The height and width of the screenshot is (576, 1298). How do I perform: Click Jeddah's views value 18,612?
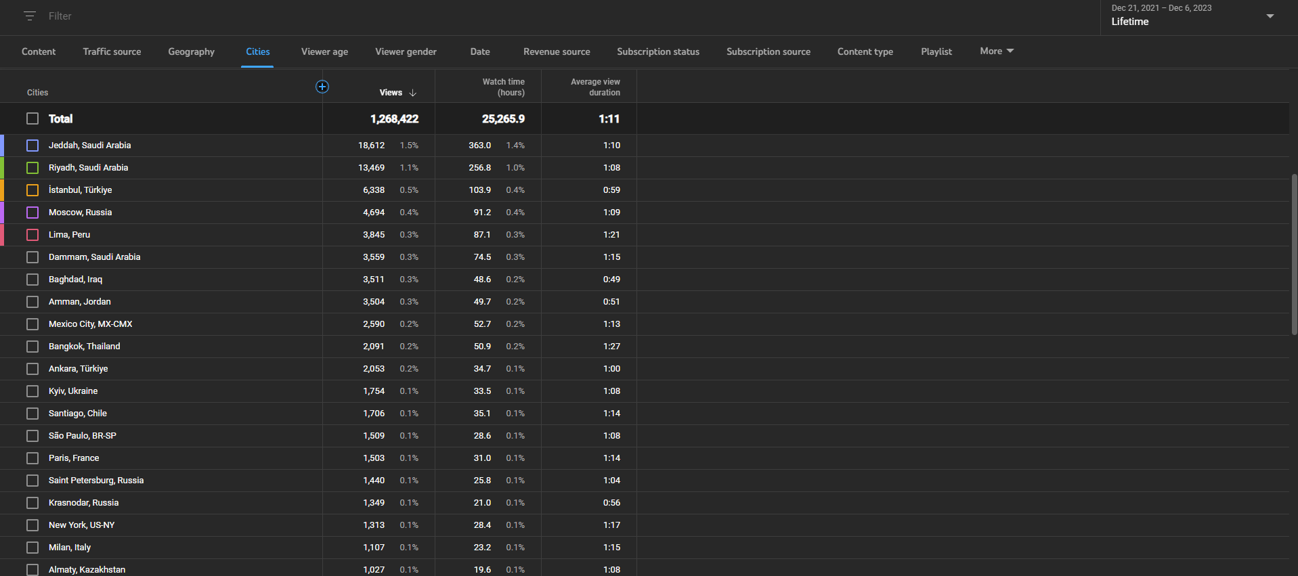click(x=371, y=146)
